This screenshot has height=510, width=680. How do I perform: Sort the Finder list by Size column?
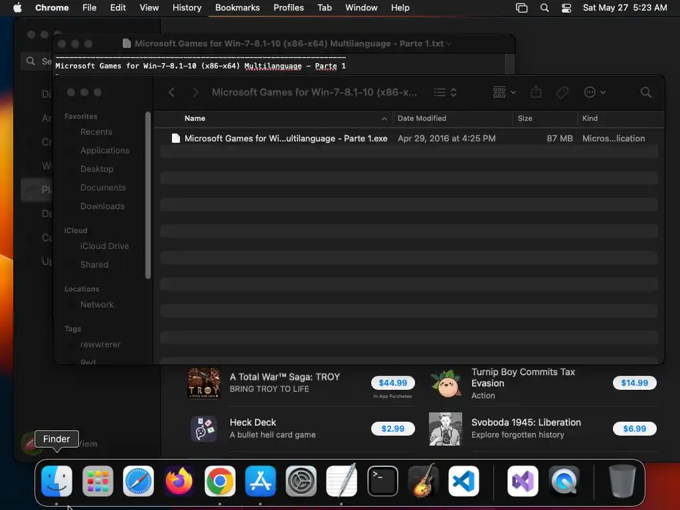(x=545, y=118)
